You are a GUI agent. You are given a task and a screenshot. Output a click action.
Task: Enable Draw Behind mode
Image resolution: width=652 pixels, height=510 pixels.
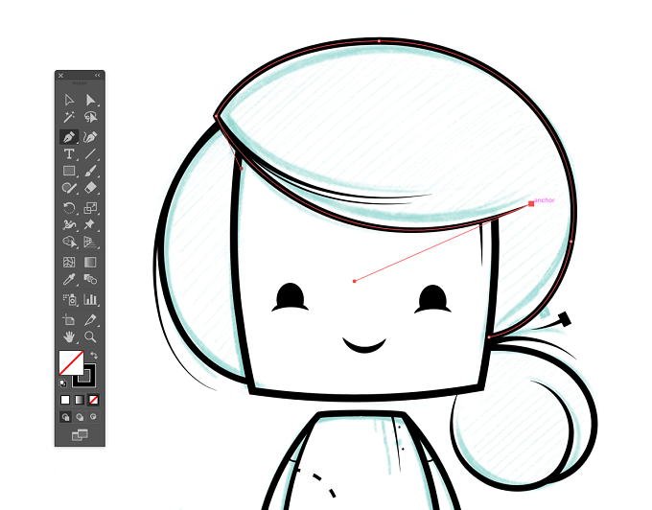coord(80,416)
